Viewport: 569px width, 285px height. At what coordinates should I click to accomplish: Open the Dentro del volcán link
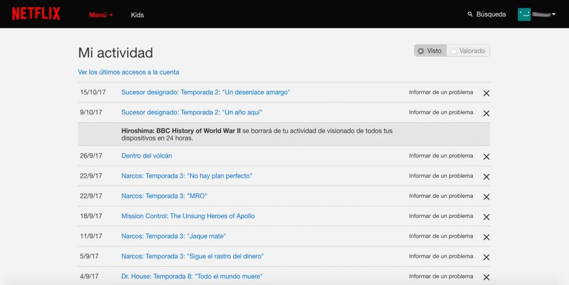147,156
